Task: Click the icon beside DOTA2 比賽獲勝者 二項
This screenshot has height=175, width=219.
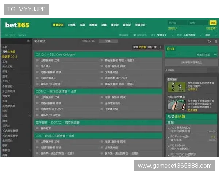Action: pyautogui.click(x=38, y=97)
